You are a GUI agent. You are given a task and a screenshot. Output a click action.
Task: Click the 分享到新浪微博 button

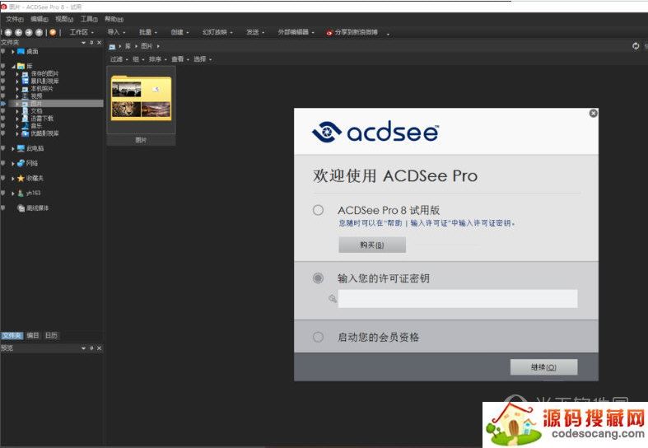pos(352,32)
